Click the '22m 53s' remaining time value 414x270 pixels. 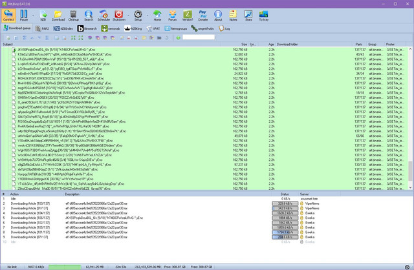(x=121, y=267)
